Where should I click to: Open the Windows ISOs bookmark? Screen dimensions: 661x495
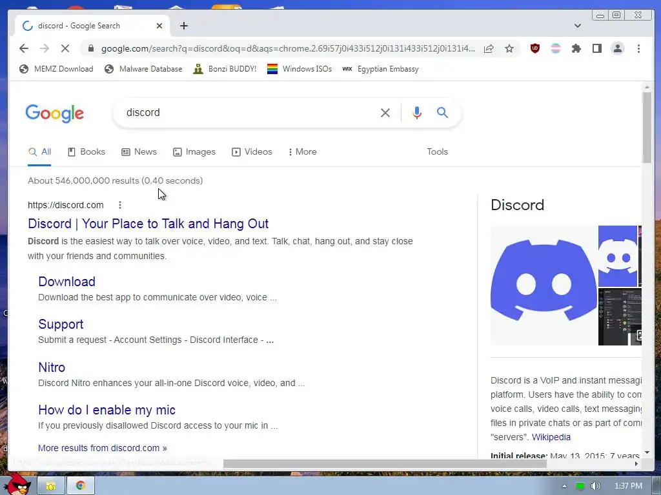300,69
